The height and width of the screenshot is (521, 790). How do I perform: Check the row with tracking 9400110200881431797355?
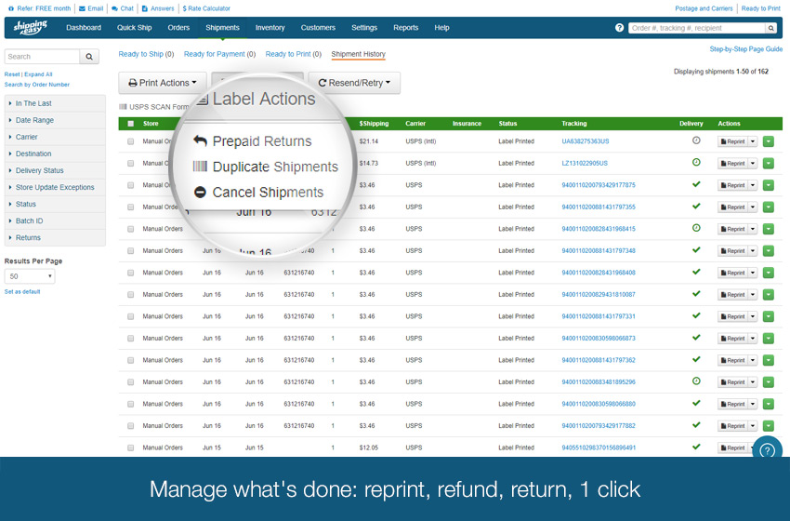point(130,207)
